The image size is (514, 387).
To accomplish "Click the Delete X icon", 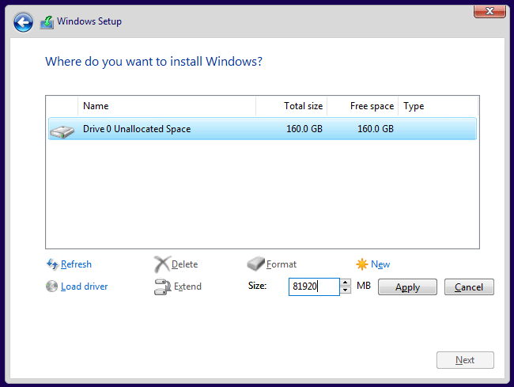I will 161,264.
